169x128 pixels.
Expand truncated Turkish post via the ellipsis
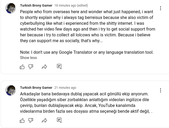[152, 112]
